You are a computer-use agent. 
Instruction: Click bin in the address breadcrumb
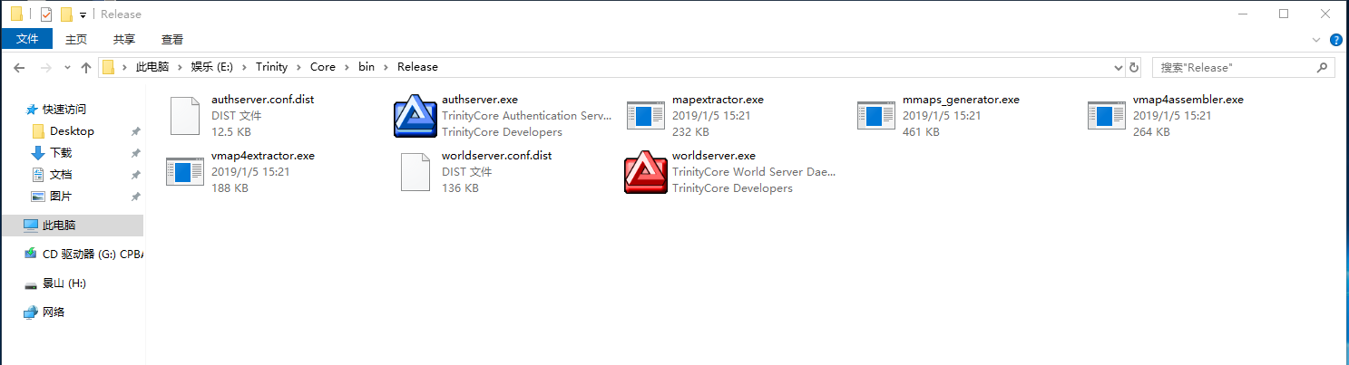366,67
